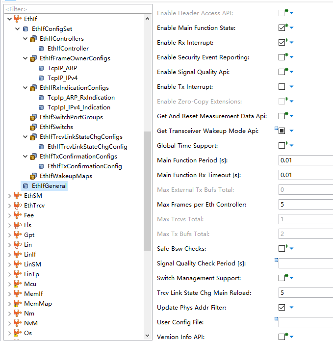Click the EthIfTrcvLinkStateChgConfigs folder icon
The height and width of the screenshot is (341, 333).
pos(33,137)
